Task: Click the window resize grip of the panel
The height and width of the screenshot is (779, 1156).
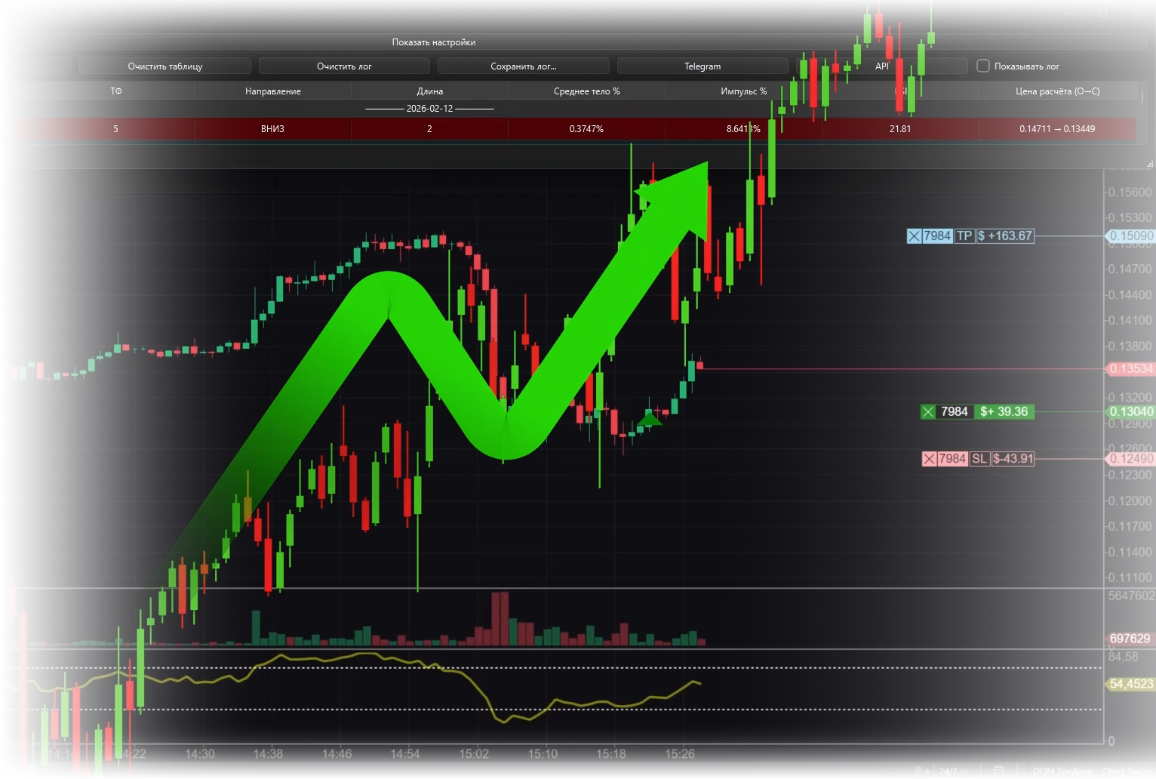Action: click(1149, 164)
